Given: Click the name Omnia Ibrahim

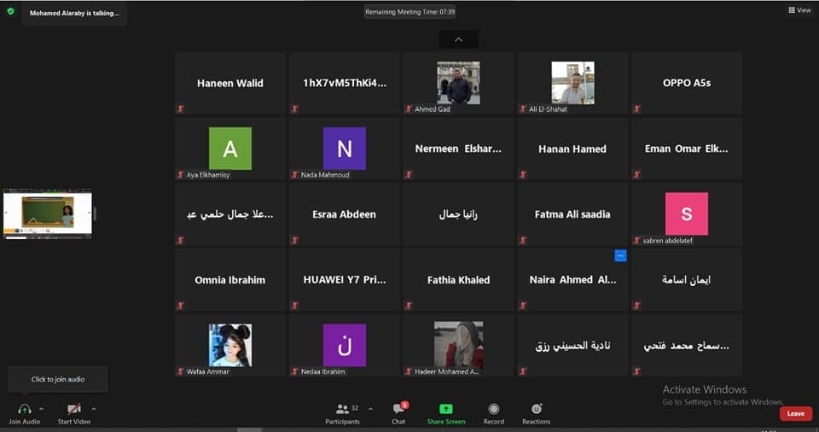Looking at the screenshot, I should tap(229, 280).
